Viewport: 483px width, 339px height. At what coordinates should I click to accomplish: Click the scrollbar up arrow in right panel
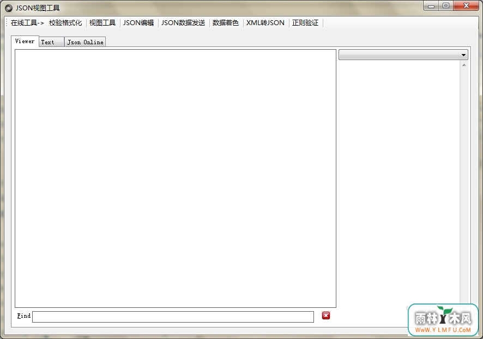point(464,65)
